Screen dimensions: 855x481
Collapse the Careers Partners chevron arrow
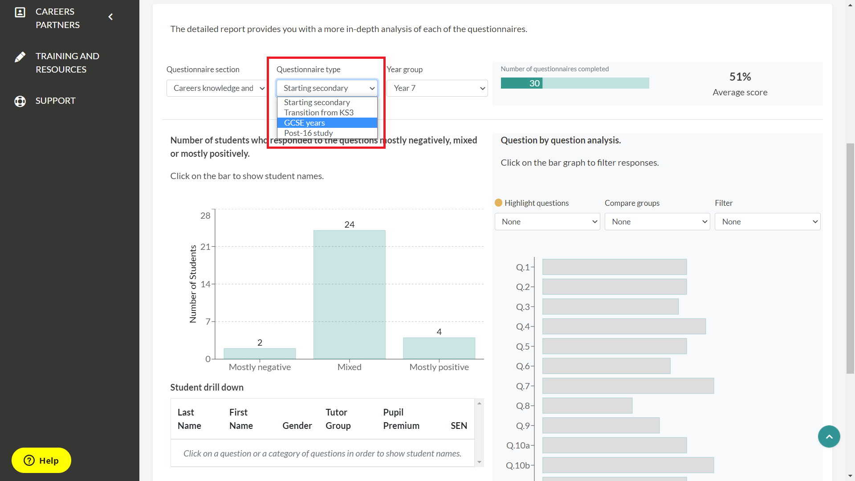(x=110, y=17)
